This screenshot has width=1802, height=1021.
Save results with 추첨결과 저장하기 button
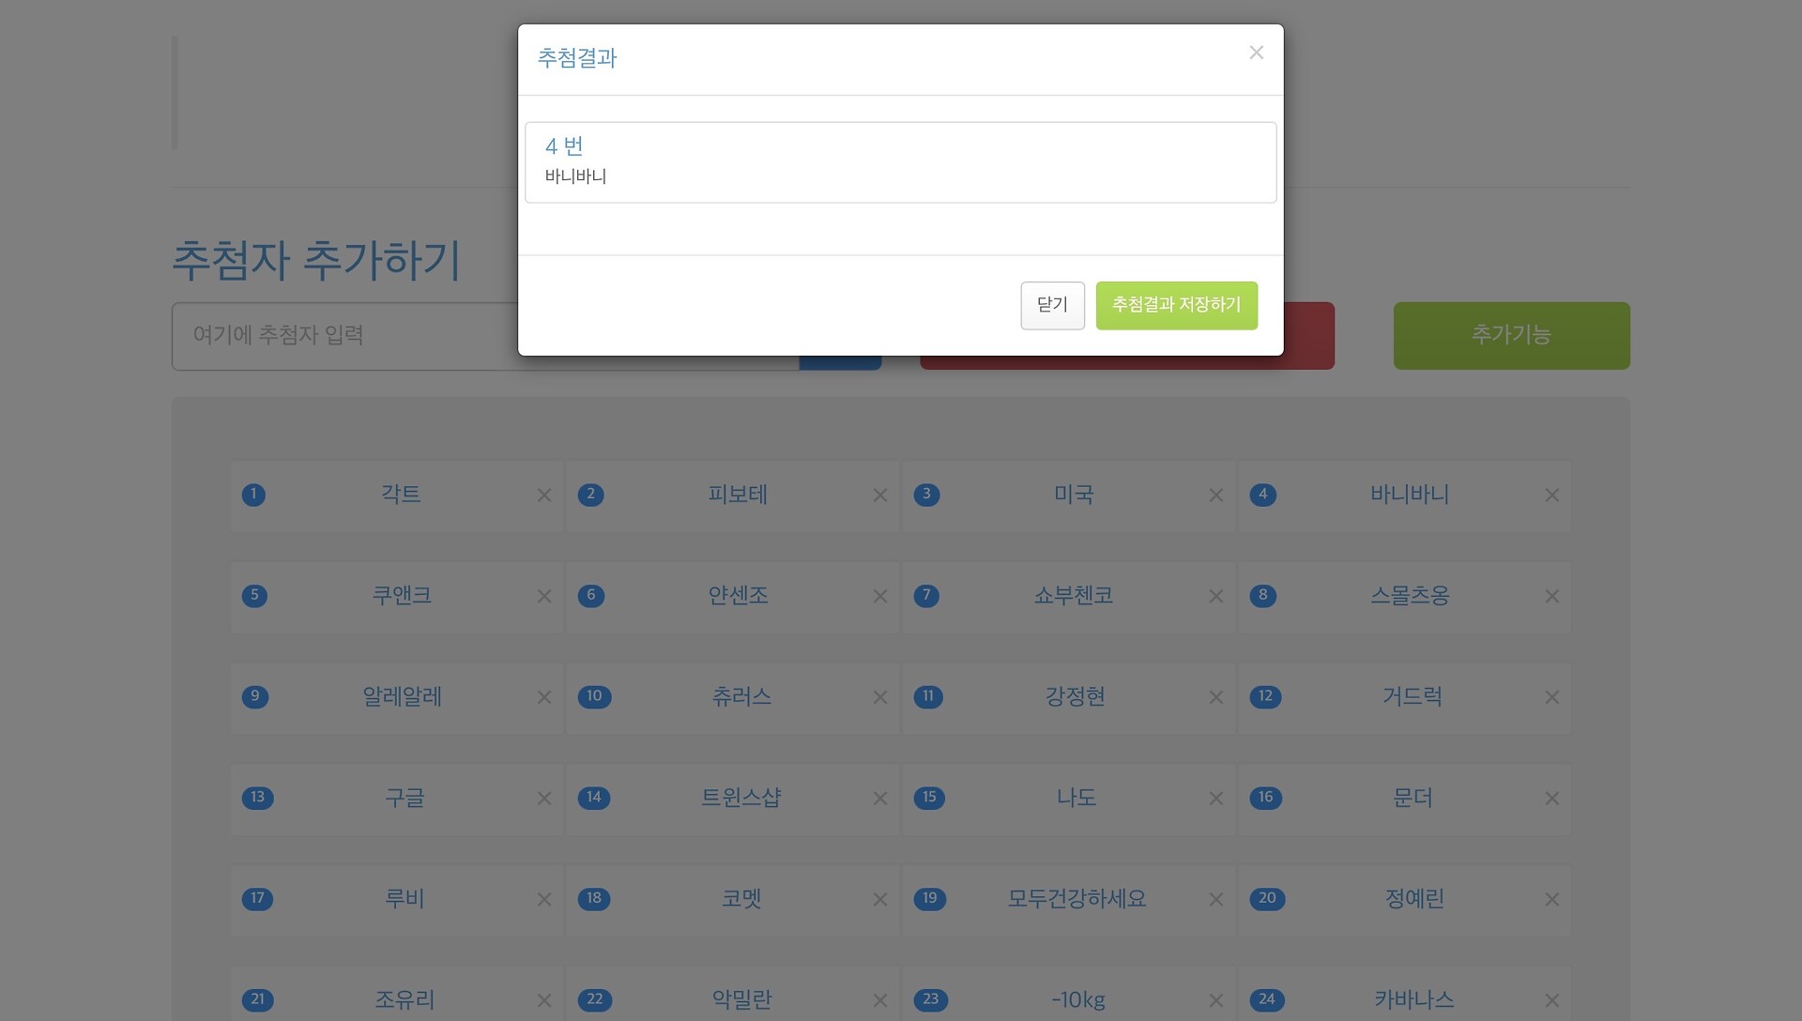(1176, 305)
